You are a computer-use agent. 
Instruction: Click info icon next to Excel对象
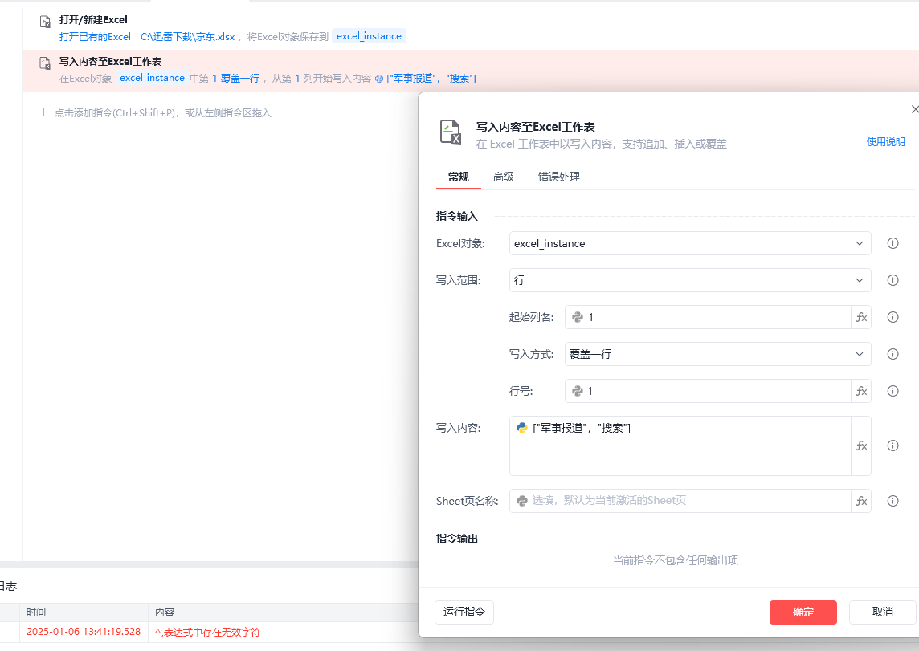[892, 243]
